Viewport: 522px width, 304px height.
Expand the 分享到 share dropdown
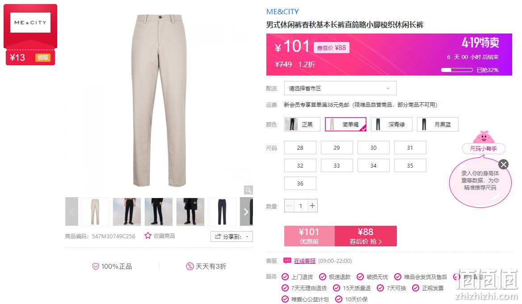pyautogui.click(x=232, y=236)
